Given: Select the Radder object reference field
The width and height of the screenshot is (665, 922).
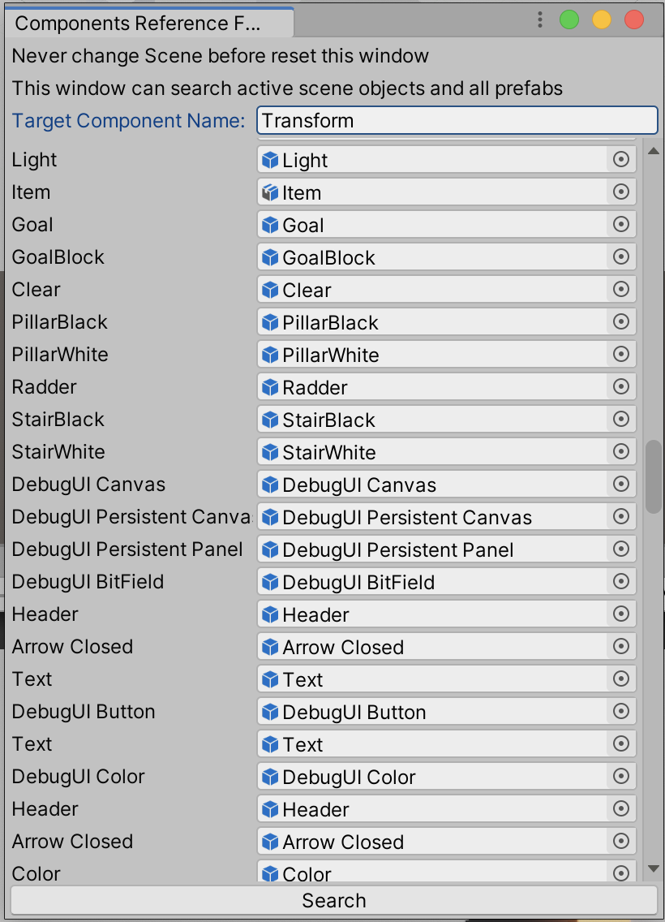Looking at the screenshot, I should point(447,387).
